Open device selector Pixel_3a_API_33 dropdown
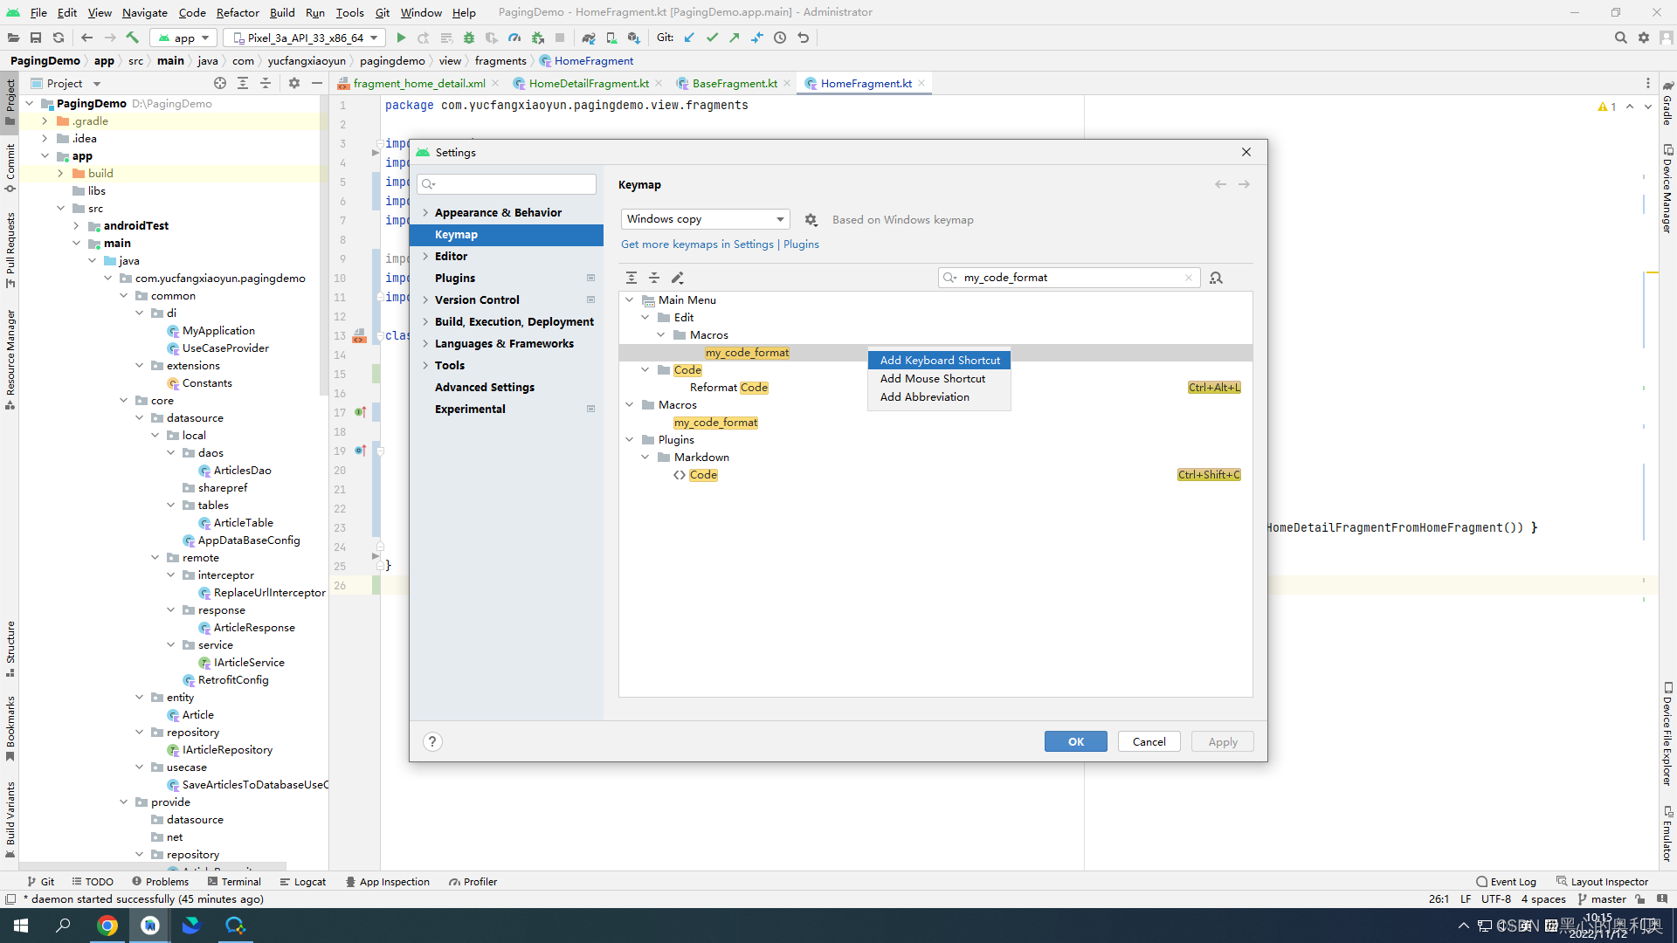 (305, 38)
